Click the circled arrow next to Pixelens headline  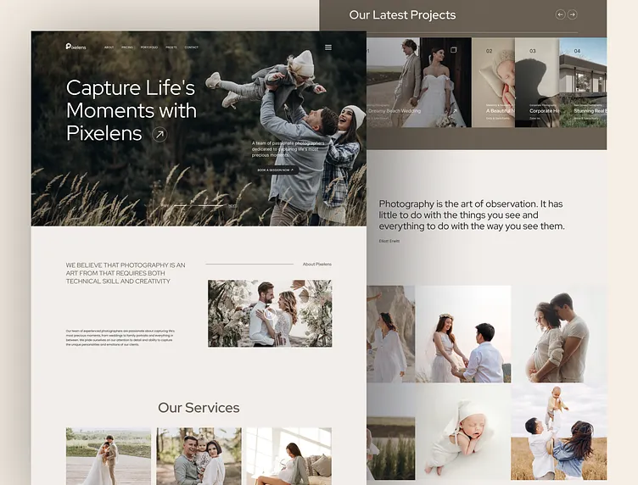coord(159,134)
